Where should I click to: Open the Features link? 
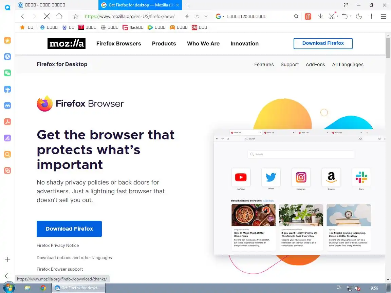264,64
